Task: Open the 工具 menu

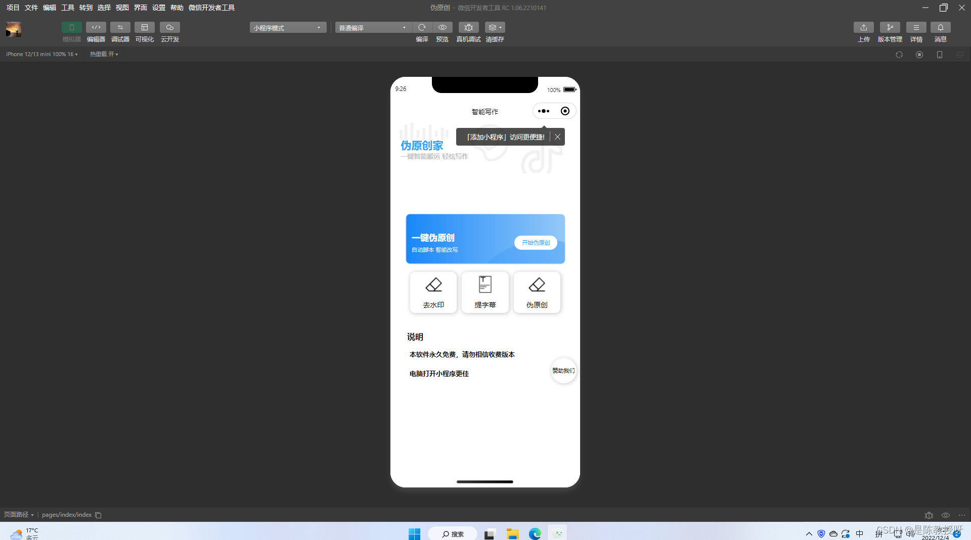Action: tap(68, 8)
